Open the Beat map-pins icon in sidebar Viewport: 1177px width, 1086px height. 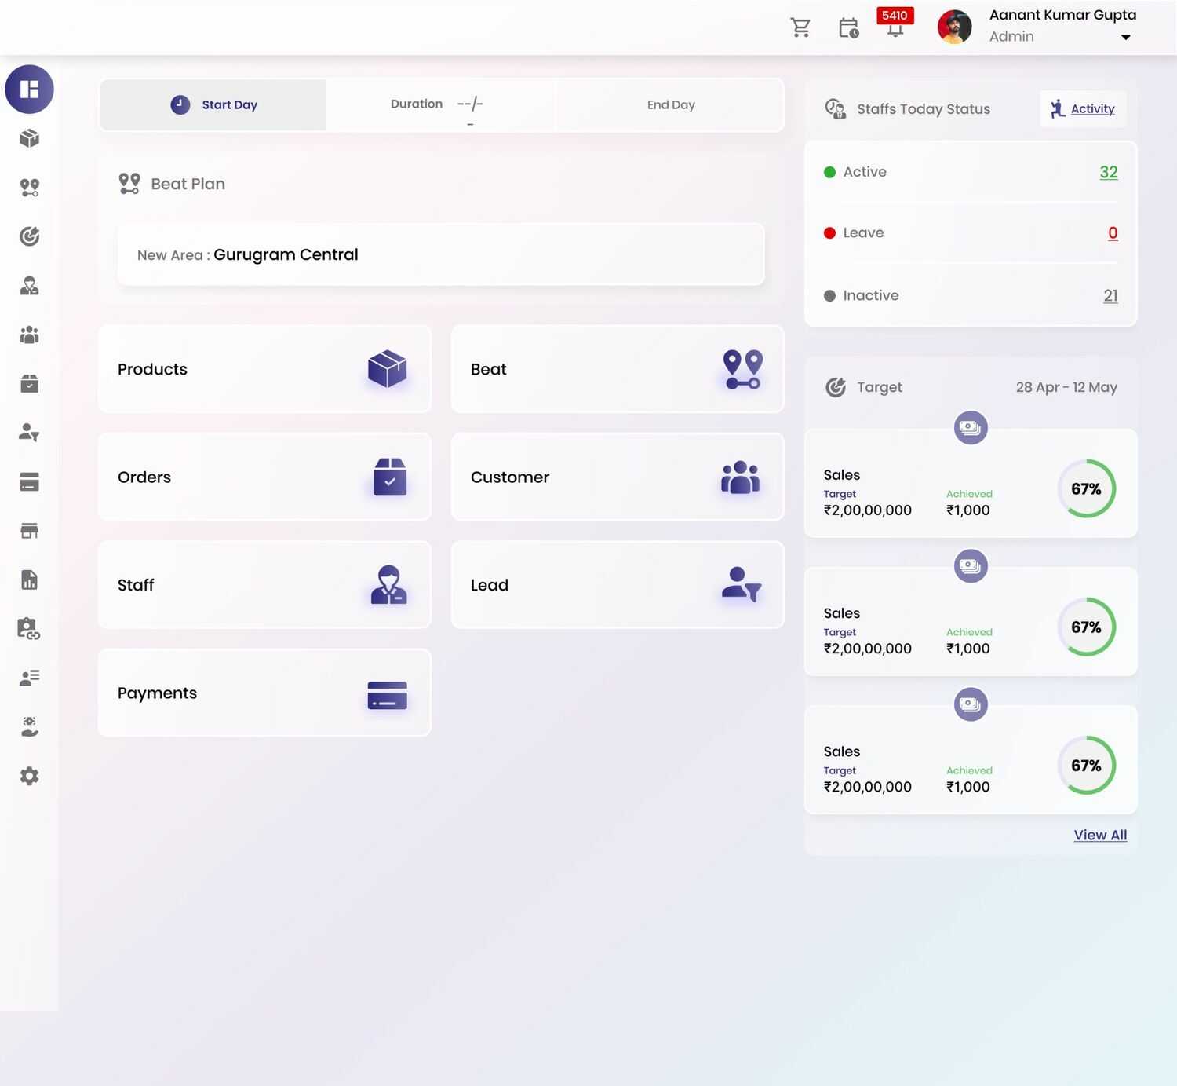[x=29, y=187]
